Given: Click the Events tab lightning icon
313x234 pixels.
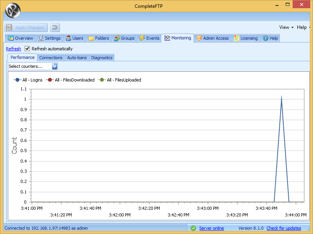Looking at the screenshot, I should [142, 38].
